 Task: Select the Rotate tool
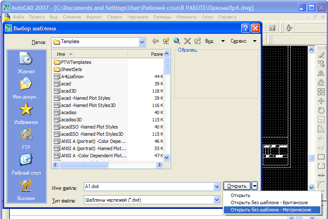[321, 110]
